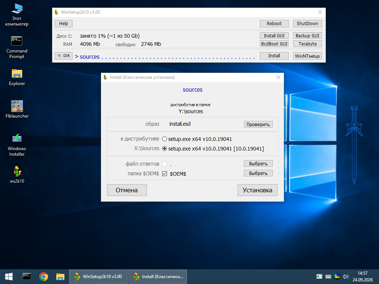Click Проверить button for install.esd
Screen dimensions: 379x284
258,124
